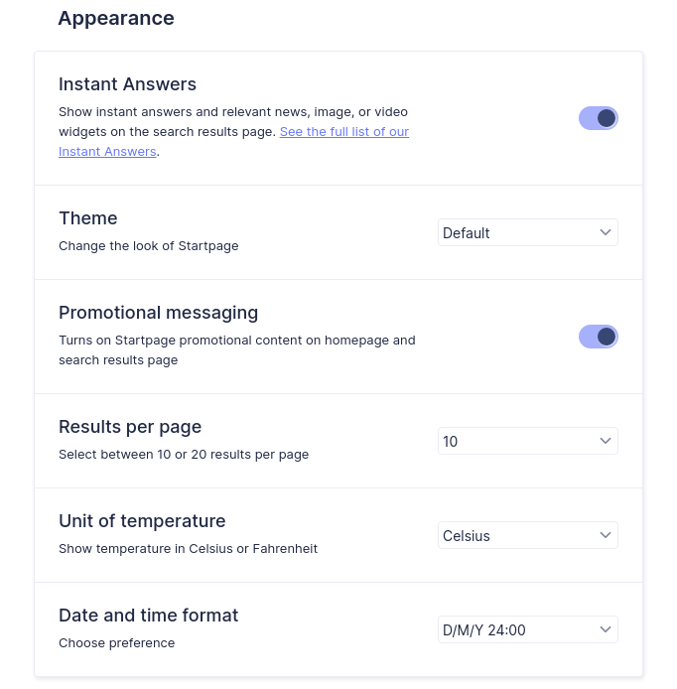Viewport: 677px width, 689px height.
Task: Click the Instant Answers toggle knob
Action: (607, 118)
